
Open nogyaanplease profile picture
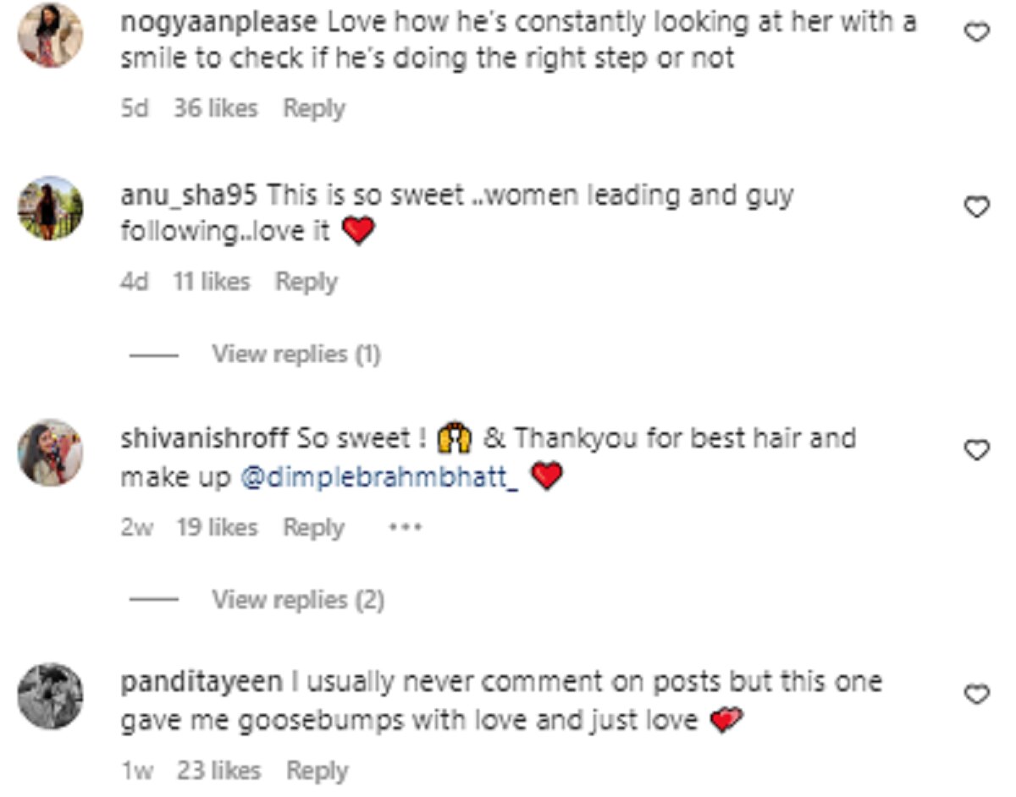(x=50, y=36)
